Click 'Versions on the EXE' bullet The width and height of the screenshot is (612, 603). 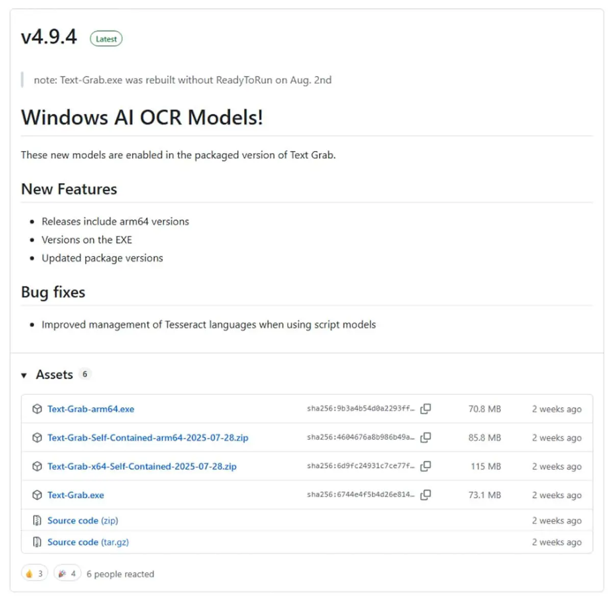click(87, 240)
